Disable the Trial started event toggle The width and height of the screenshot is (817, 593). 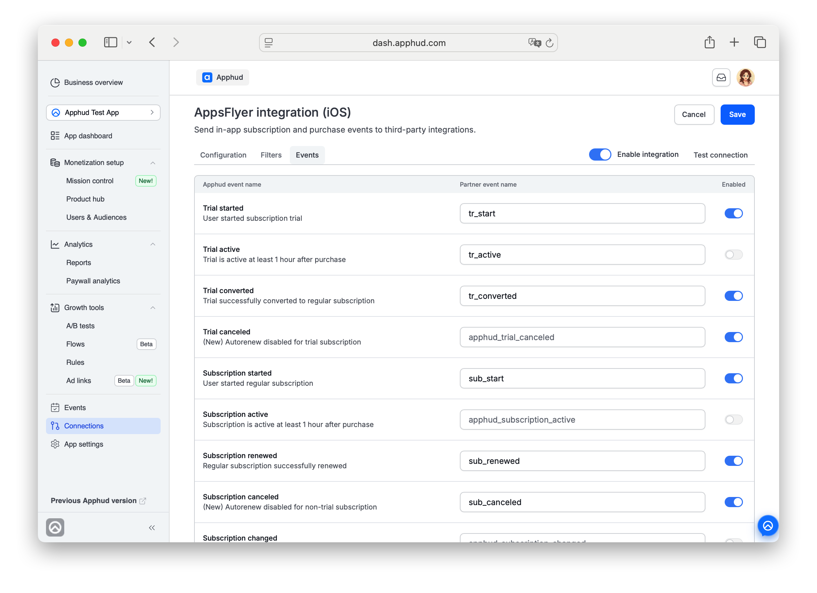pos(733,214)
